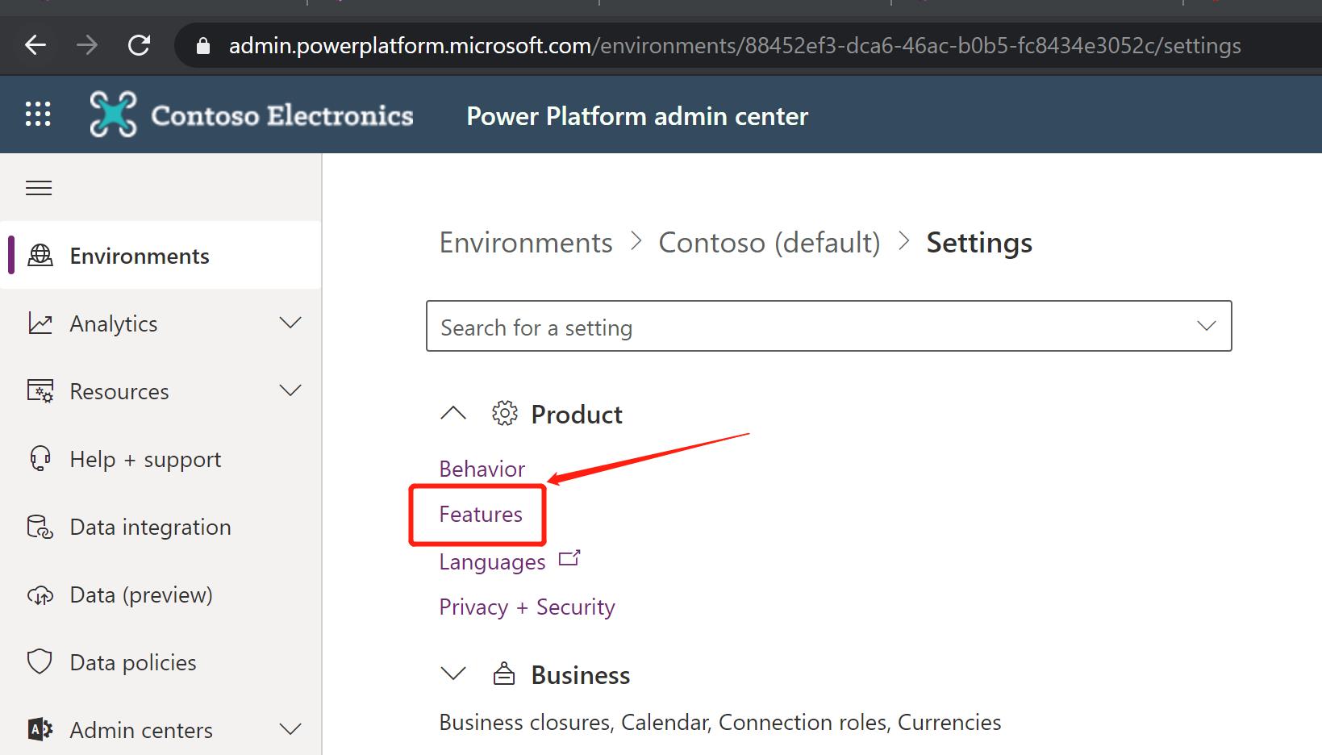Reload the page with refresh icon
Image resolution: width=1322 pixels, height=755 pixels.
click(139, 45)
